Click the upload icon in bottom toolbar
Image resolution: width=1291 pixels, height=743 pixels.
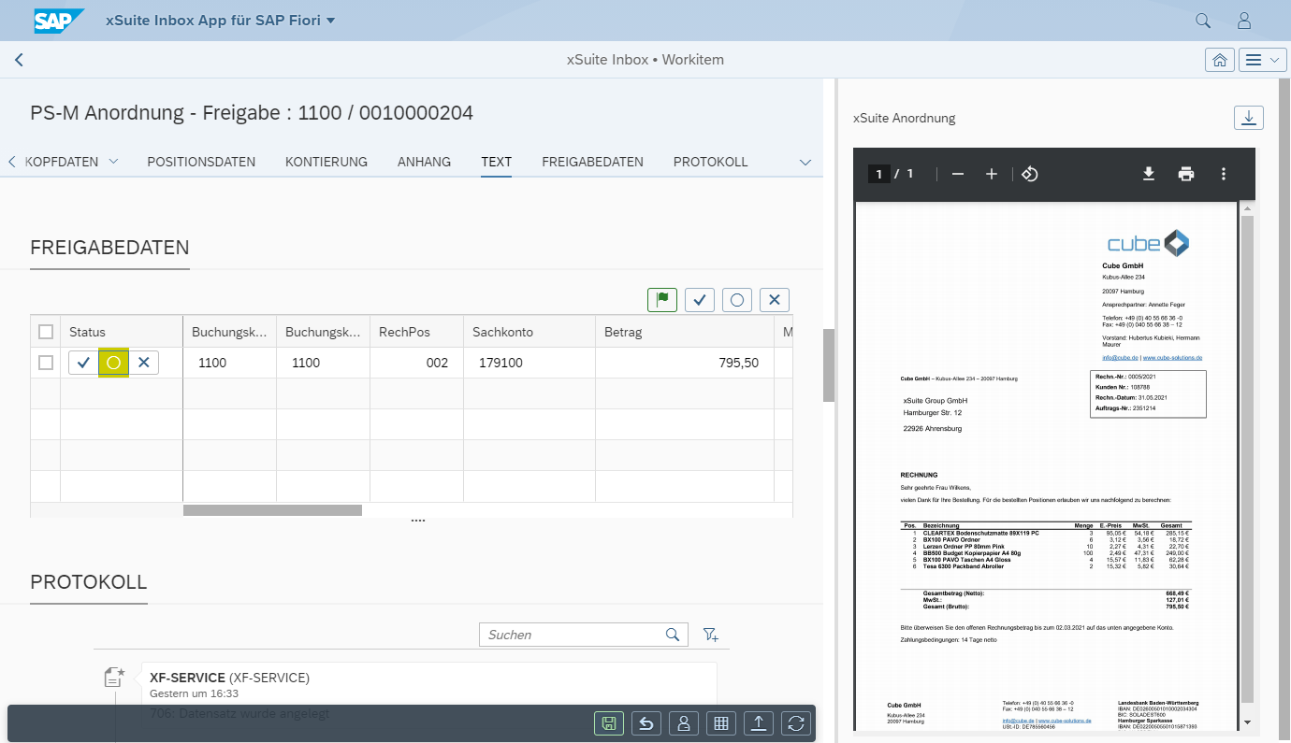pos(759,723)
